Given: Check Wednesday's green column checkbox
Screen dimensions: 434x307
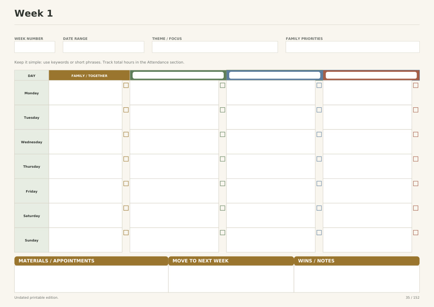Looking at the screenshot, I should pyautogui.click(x=223, y=134).
